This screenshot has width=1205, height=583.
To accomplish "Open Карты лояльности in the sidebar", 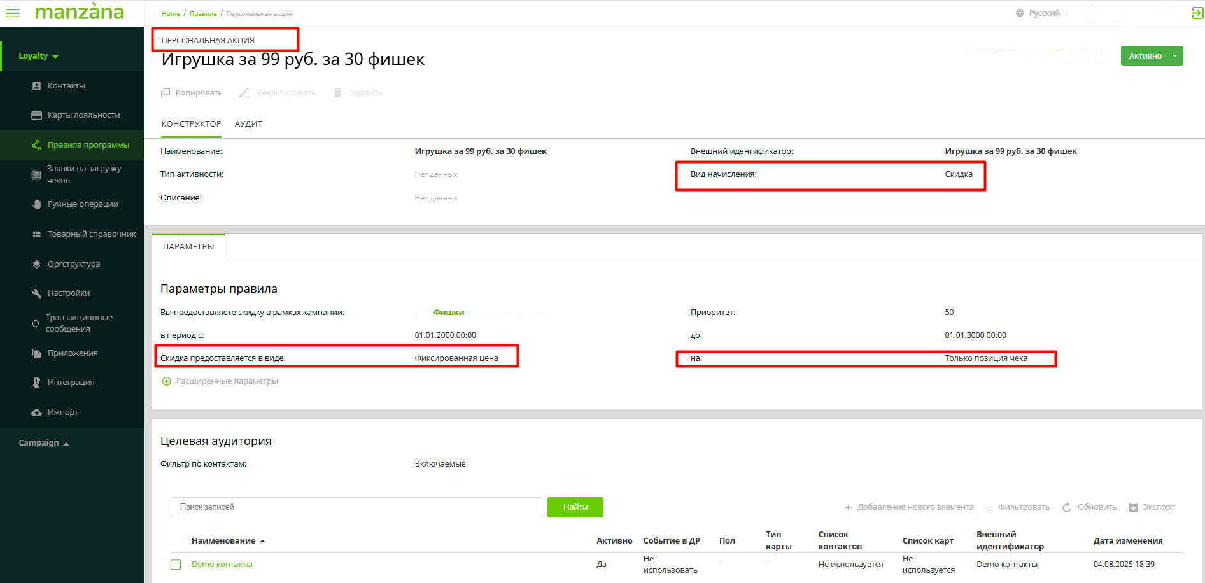I will pyautogui.click(x=83, y=115).
